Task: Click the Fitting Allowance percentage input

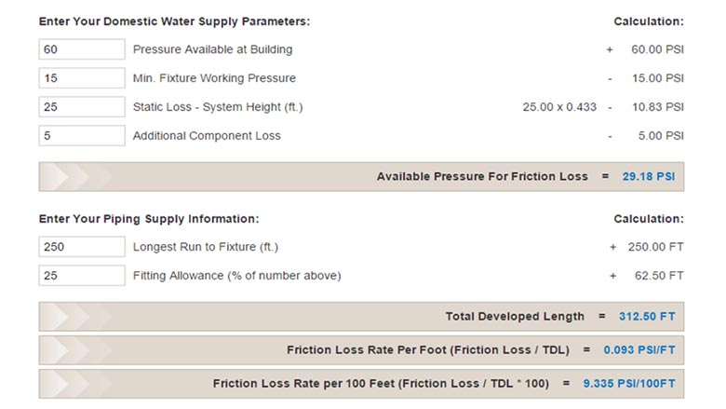Action: pyautogui.click(x=82, y=275)
